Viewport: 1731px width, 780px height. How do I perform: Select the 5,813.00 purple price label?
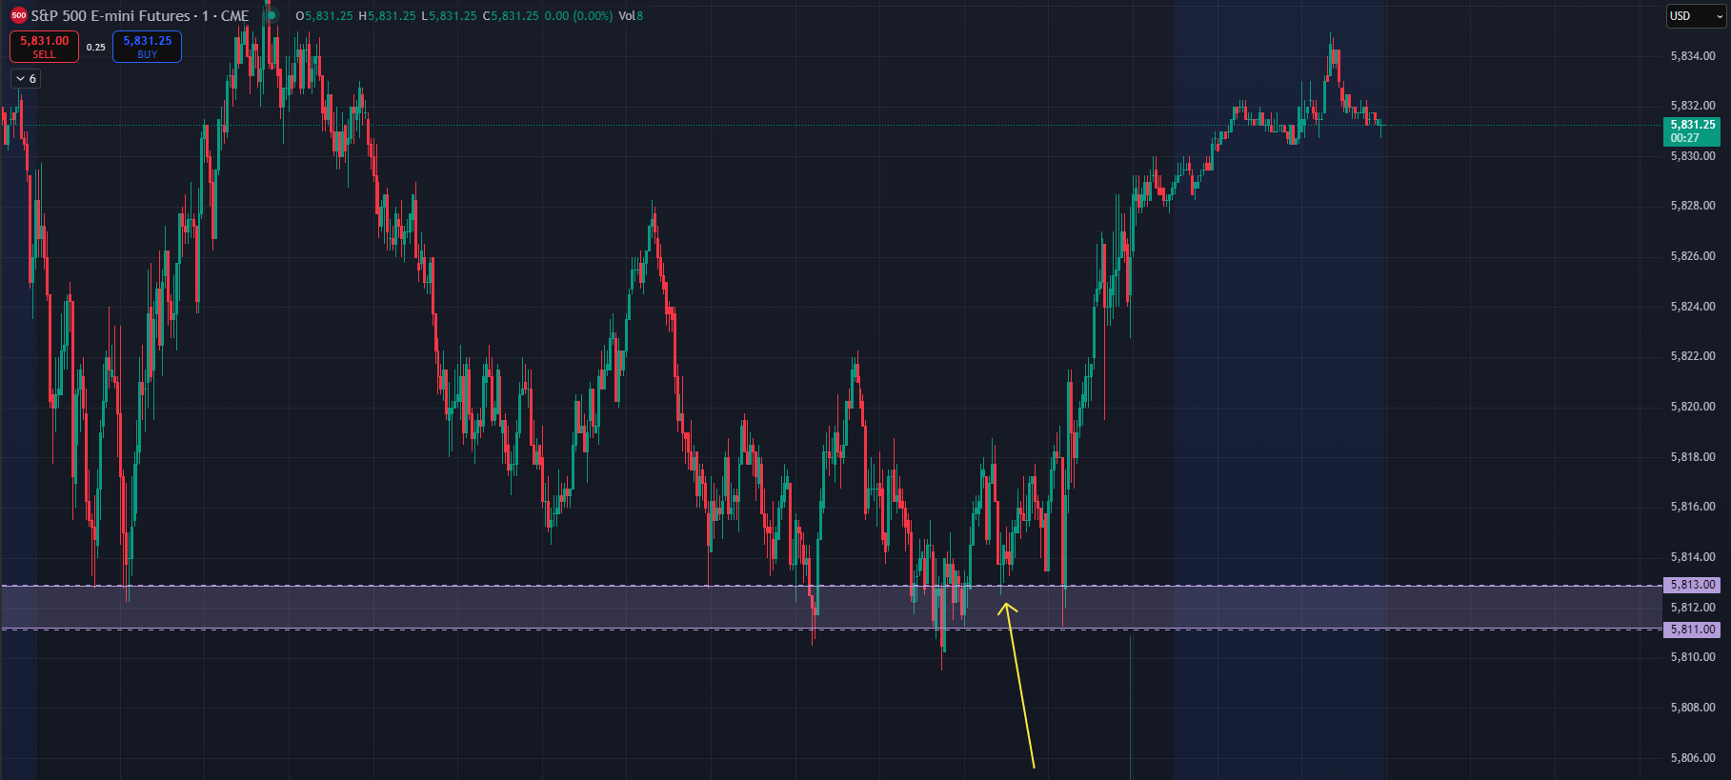click(x=1692, y=585)
